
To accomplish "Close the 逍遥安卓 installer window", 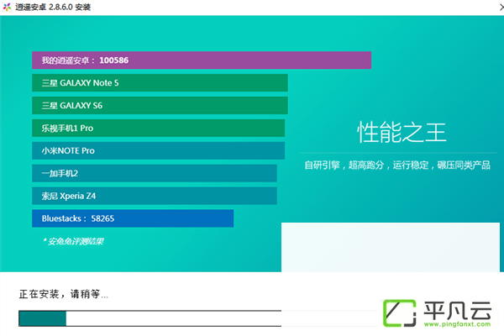I will 501,7.
